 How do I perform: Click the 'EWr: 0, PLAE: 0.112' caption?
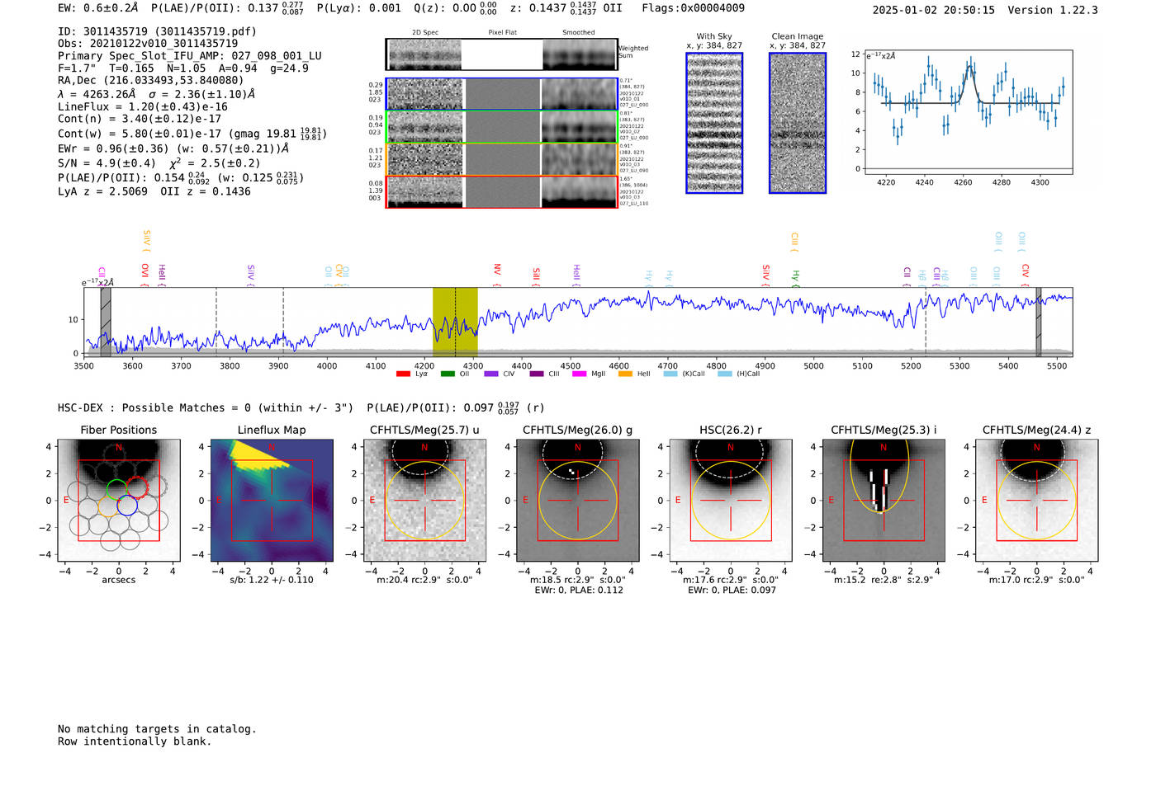(578, 591)
